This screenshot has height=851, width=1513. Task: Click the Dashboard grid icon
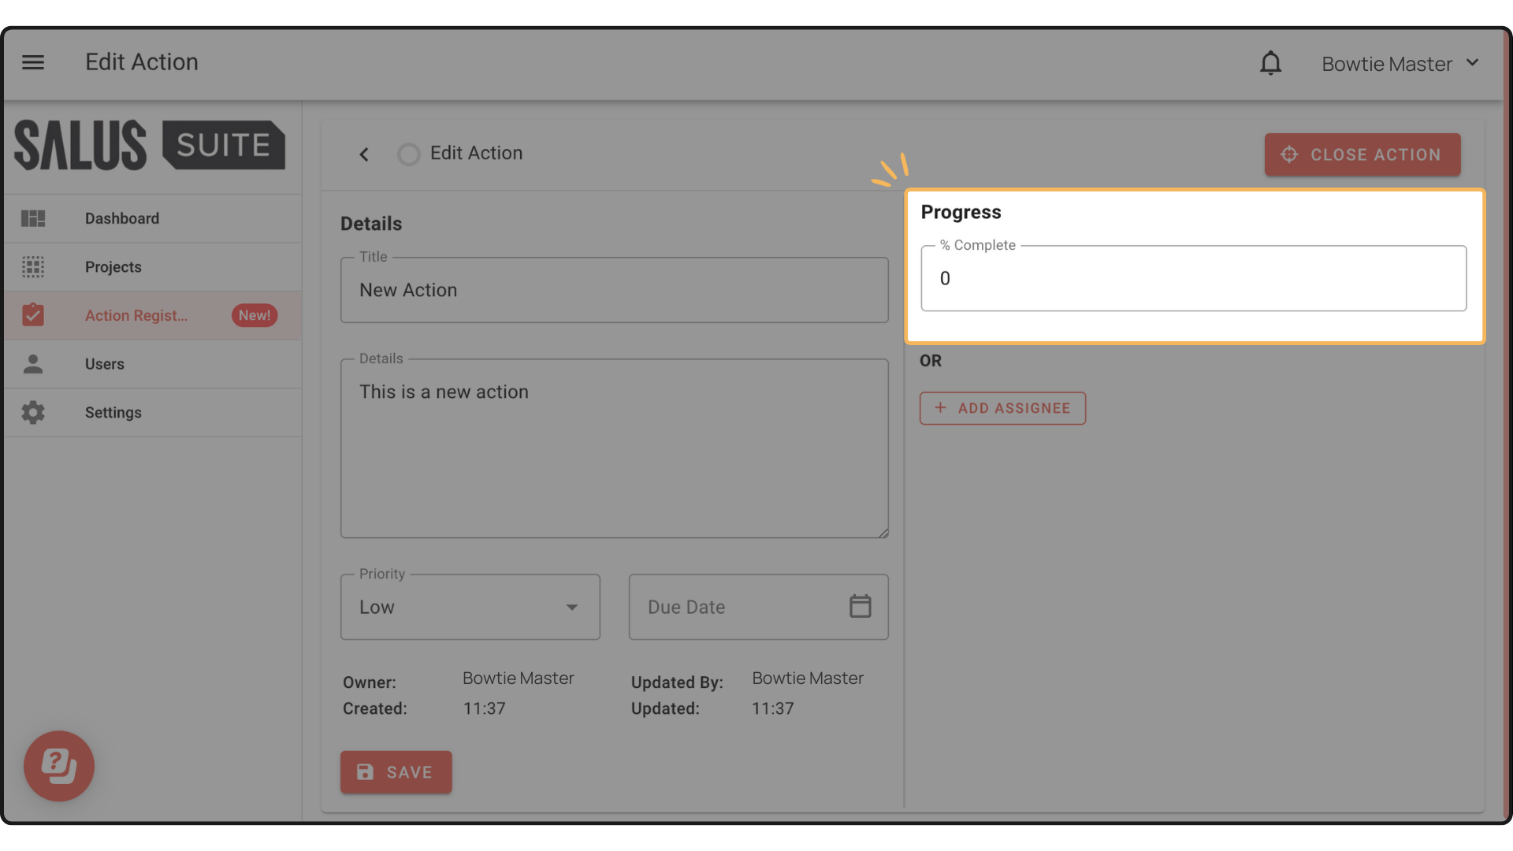(33, 218)
